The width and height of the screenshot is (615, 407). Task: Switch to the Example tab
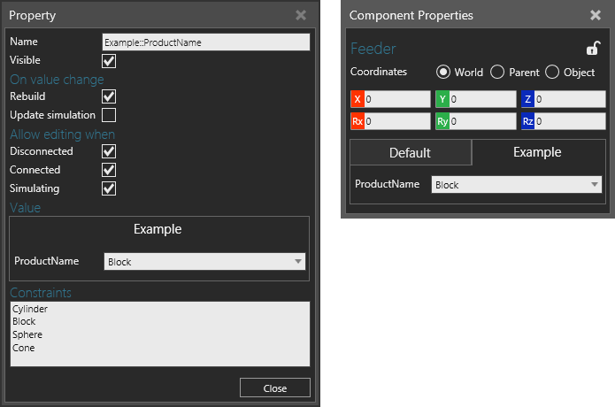tap(537, 152)
